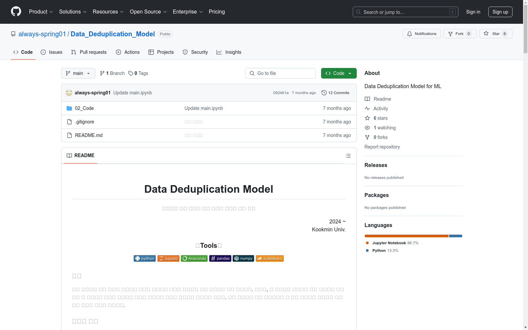Image resolution: width=528 pixels, height=330 pixels.
Task: Open the Releases heading link
Action: pos(376,165)
